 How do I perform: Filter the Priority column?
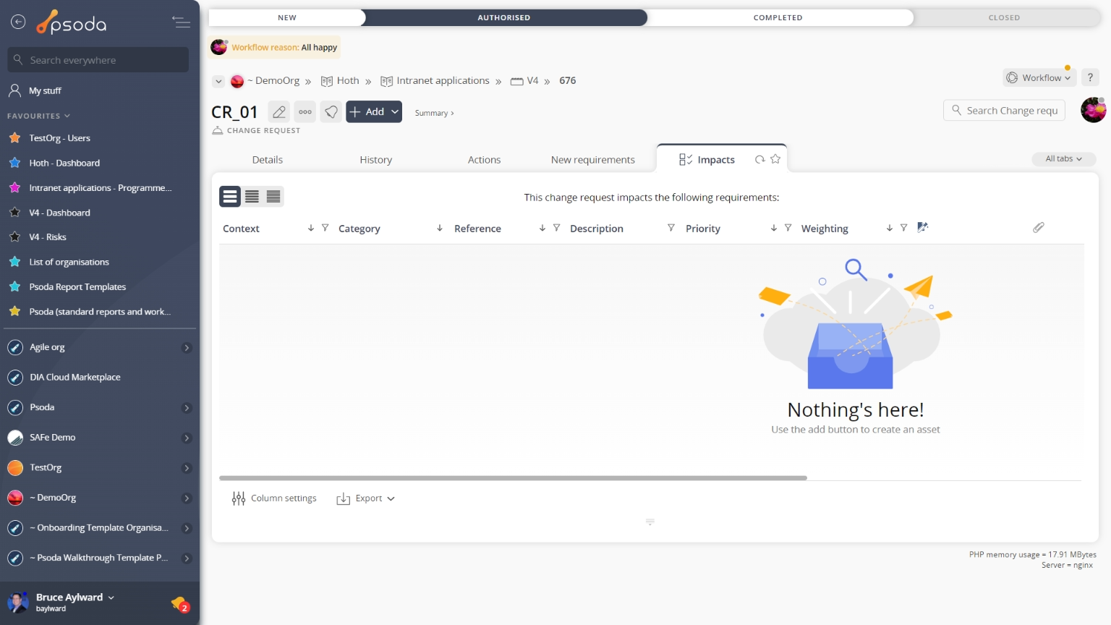tap(788, 228)
